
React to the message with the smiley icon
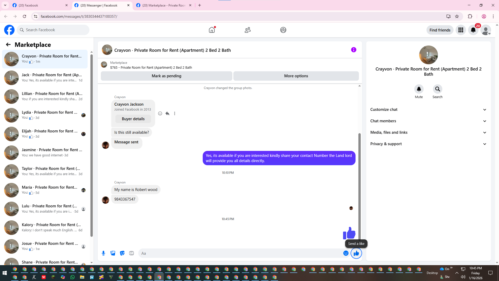pos(160,113)
